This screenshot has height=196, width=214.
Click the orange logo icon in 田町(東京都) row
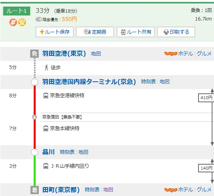pyautogui.click(x=171, y=190)
